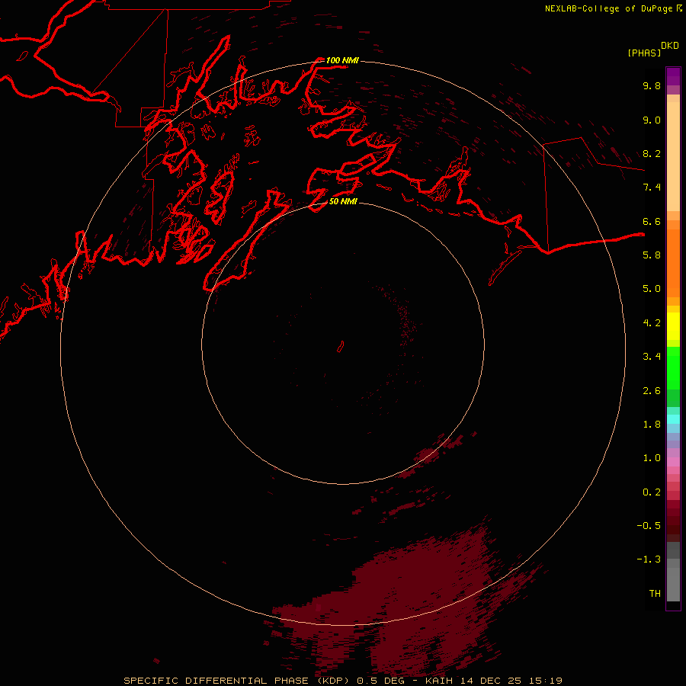Click the 7.4 value on the color scale

coord(652,188)
